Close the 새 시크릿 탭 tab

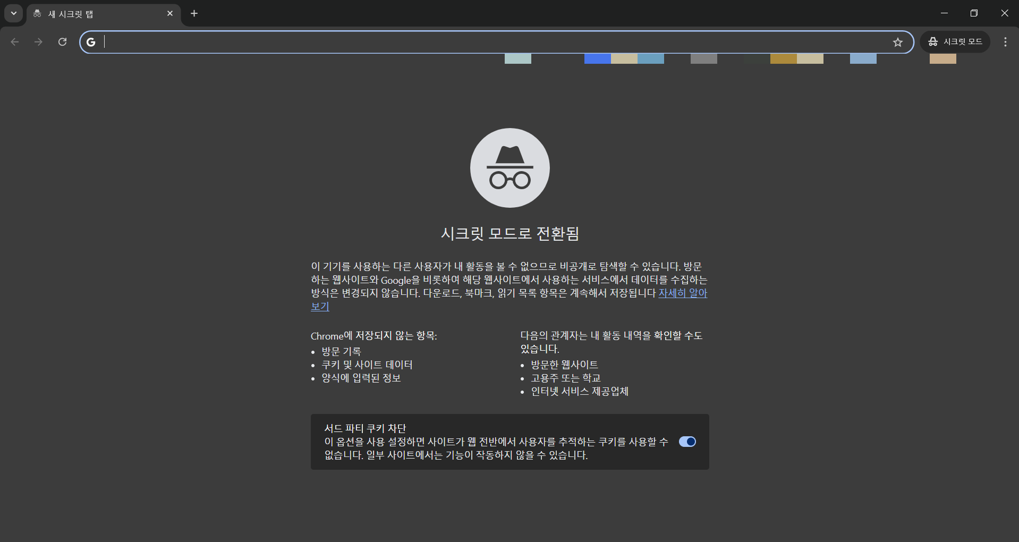(x=170, y=13)
